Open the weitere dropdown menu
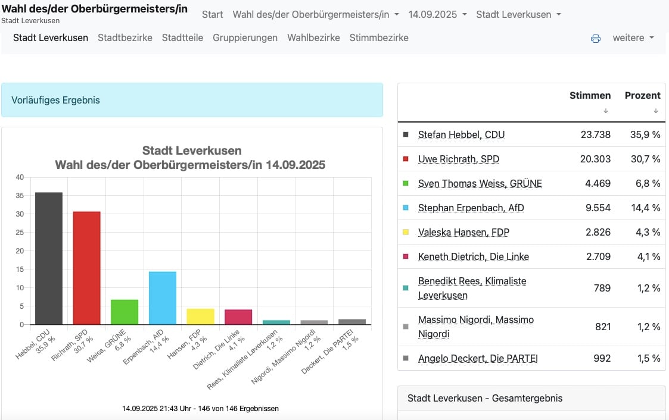Image resolution: width=669 pixels, height=420 pixels. 633,38
